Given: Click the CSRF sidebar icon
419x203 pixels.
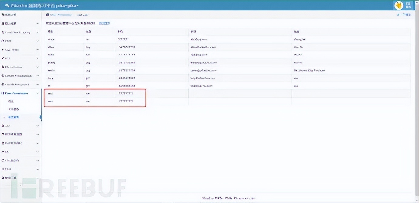Looking at the screenshot, I should [3, 41].
